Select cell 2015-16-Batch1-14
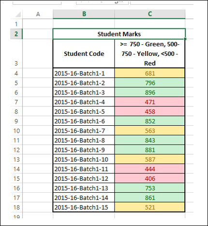 coord(84,198)
